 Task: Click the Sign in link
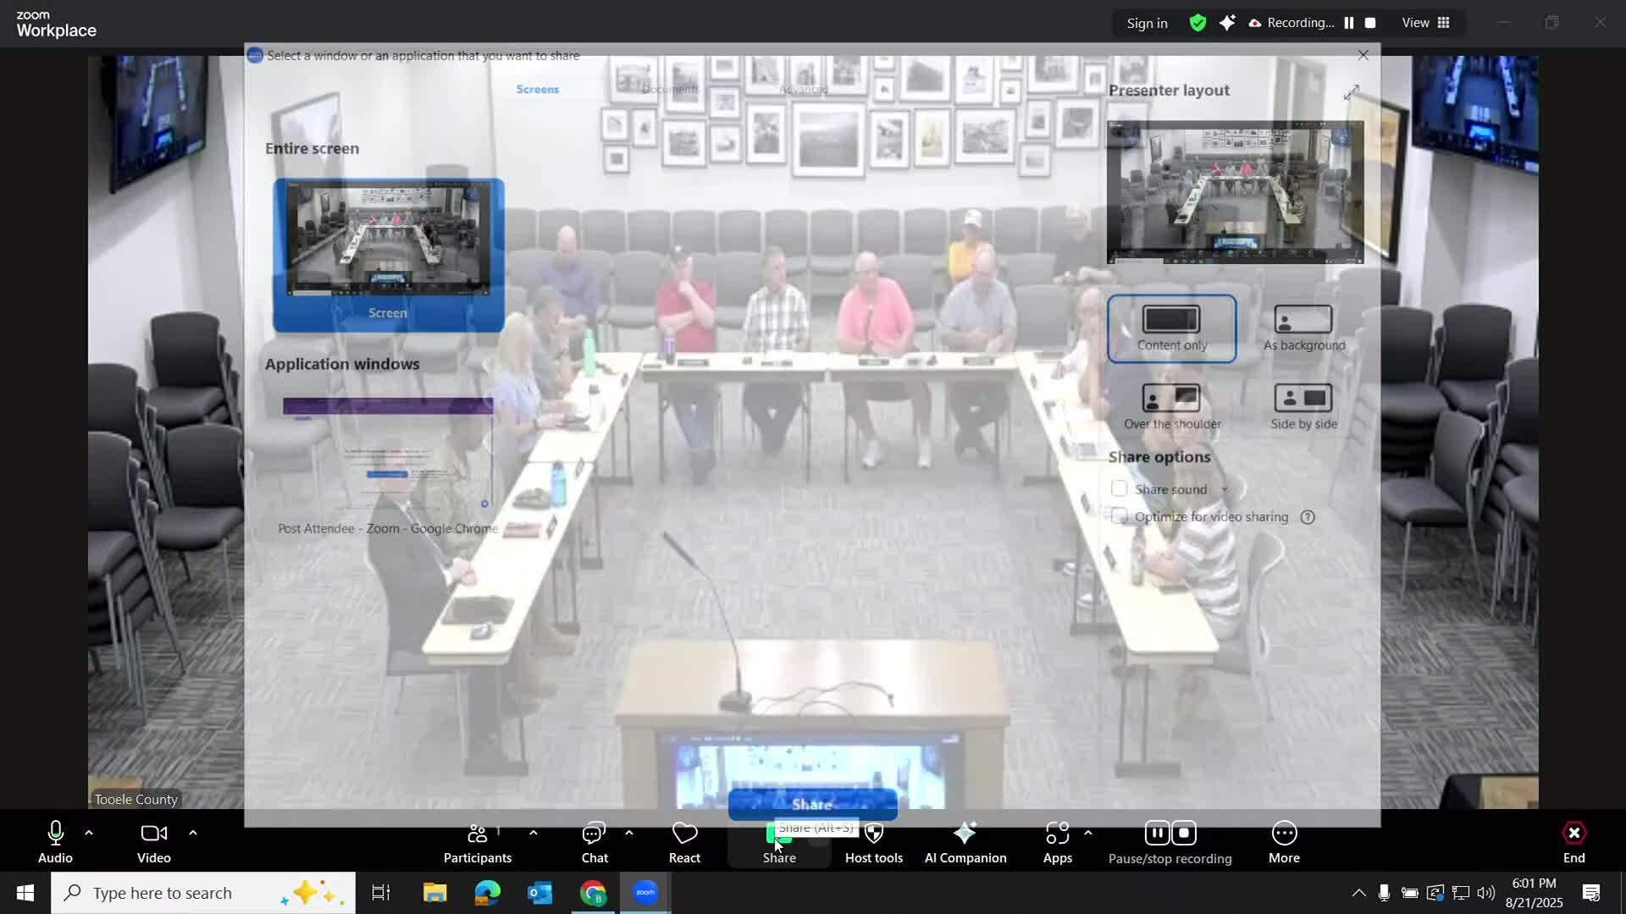pyautogui.click(x=1146, y=23)
